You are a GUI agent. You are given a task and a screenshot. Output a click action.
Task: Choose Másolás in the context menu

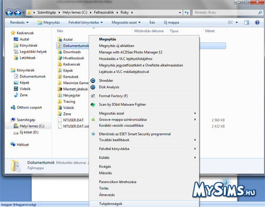click(x=105, y=173)
